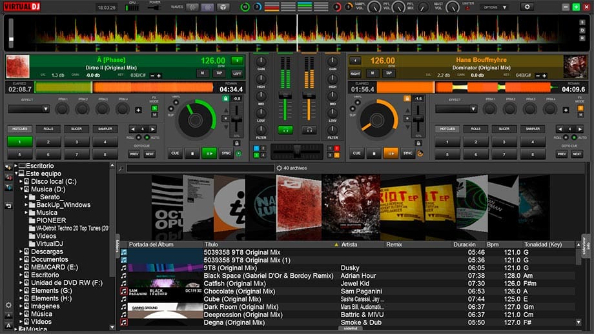Click the sidebar gear icon at bottom left

point(8,305)
